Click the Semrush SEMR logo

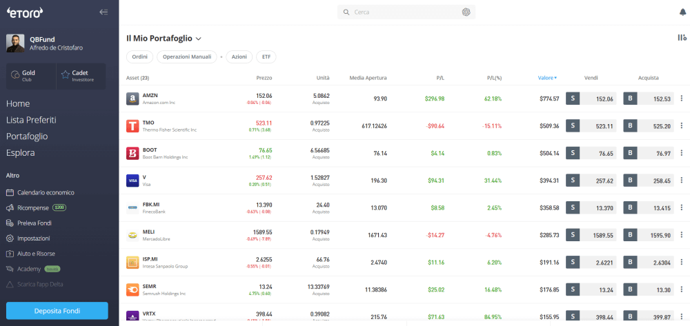[x=132, y=289]
